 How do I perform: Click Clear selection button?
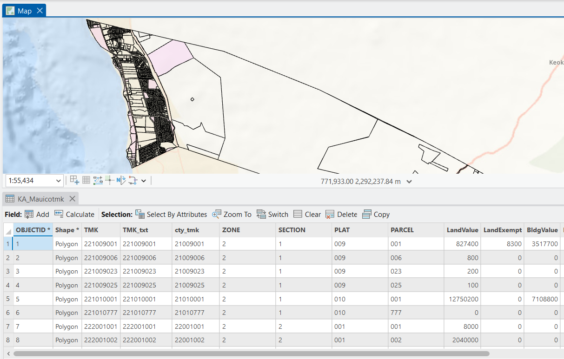307,214
